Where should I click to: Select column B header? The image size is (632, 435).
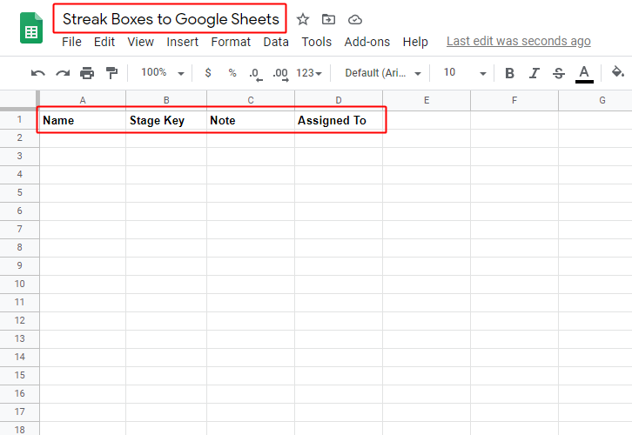pos(166,100)
